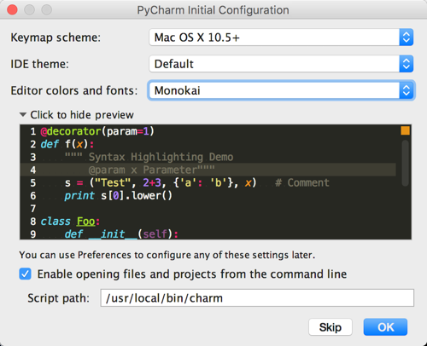Image resolution: width=427 pixels, height=346 pixels.
Task: Click the preview pane vertical scrollbar
Action: click(405, 164)
